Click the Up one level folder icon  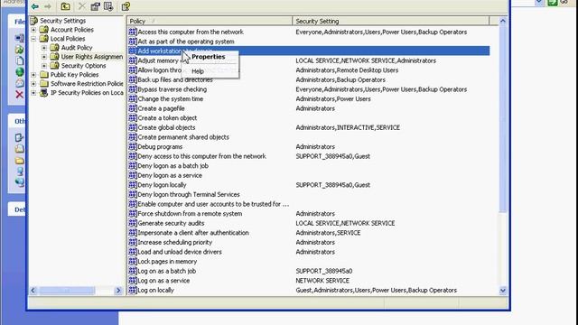pyautogui.click(x=66, y=6)
